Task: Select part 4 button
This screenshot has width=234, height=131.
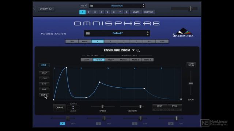Action: (x=101, y=12)
